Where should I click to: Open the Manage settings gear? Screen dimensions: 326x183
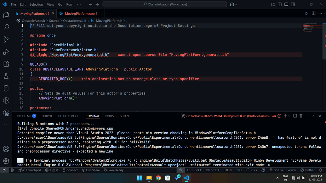coord(6,161)
